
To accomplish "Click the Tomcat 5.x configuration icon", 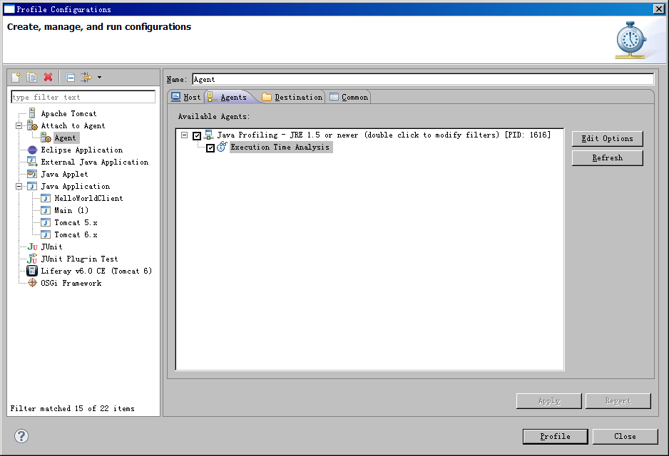I will (46, 222).
